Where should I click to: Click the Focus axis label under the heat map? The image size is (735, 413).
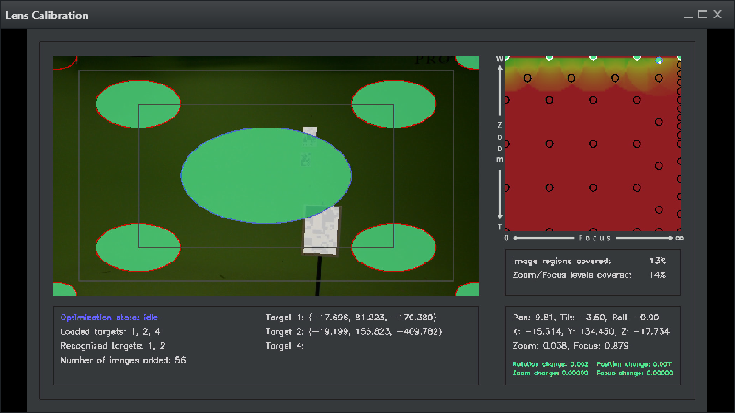click(594, 238)
